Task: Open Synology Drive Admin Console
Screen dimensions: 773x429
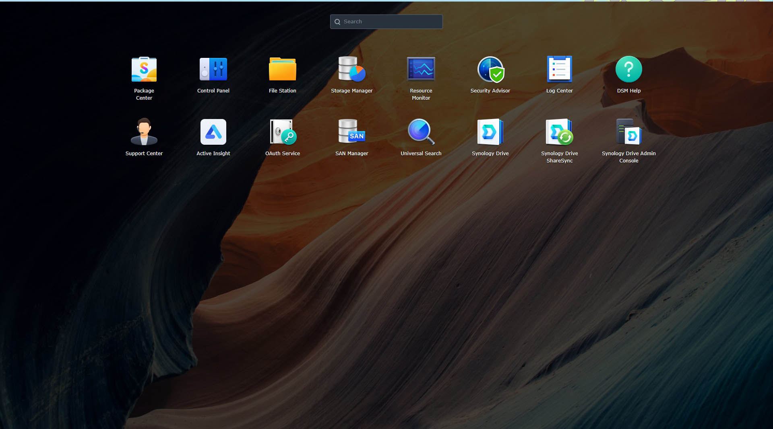Action: [x=629, y=132]
